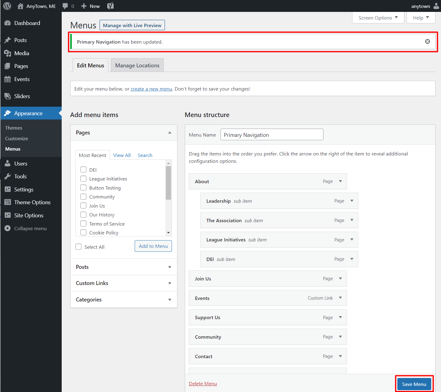Click the pages list scrollbar thumb
This screenshot has height=392, width=441.
click(x=168, y=183)
